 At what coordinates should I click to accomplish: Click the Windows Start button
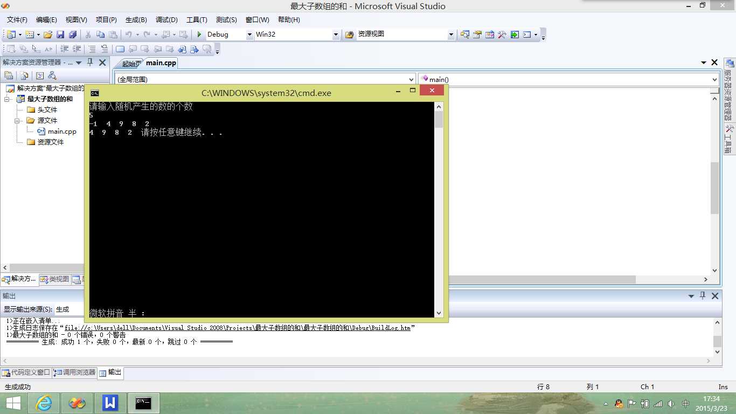point(12,403)
